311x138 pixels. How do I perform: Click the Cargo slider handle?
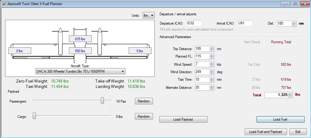34,115
